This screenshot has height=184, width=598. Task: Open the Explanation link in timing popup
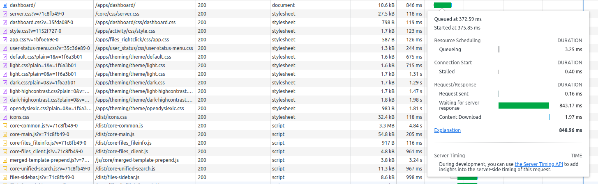447,130
